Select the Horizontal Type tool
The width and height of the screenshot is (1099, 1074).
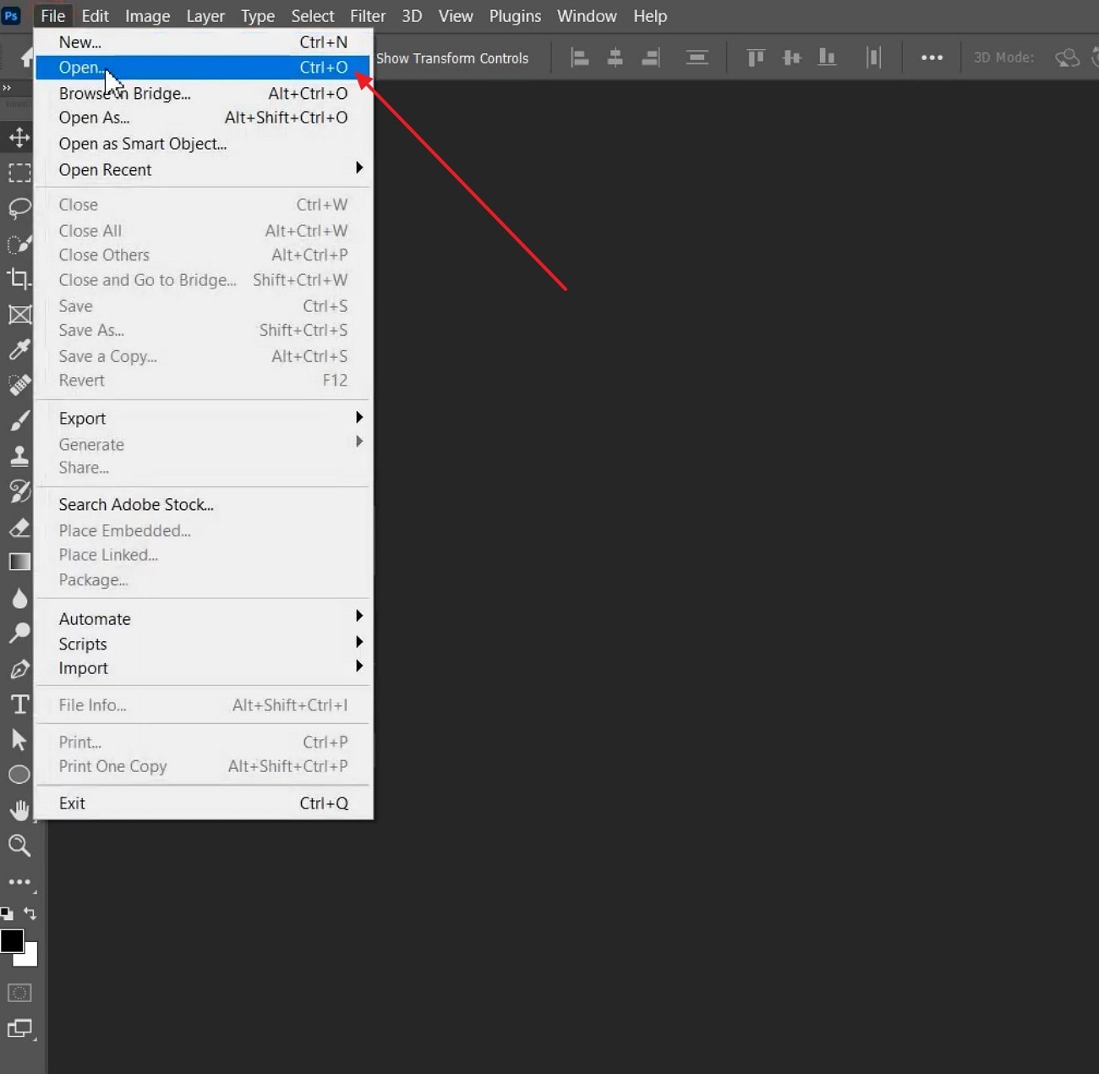pyautogui.click(x=19, y=704)
